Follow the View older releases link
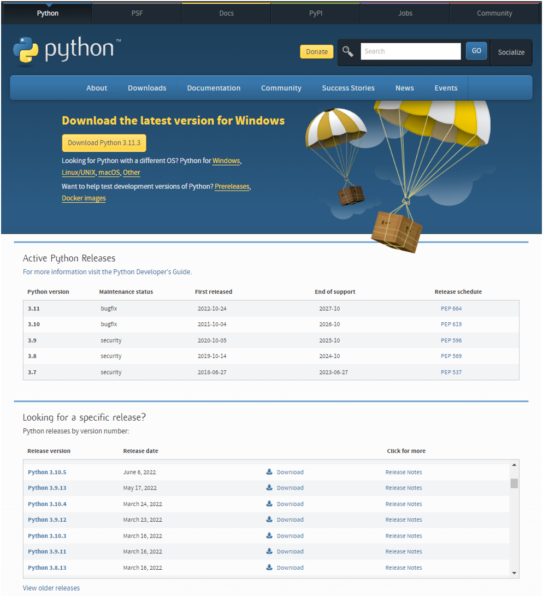The height and width of the screenshot is (596, 543). pyautogui.click(x=51, y=588)
